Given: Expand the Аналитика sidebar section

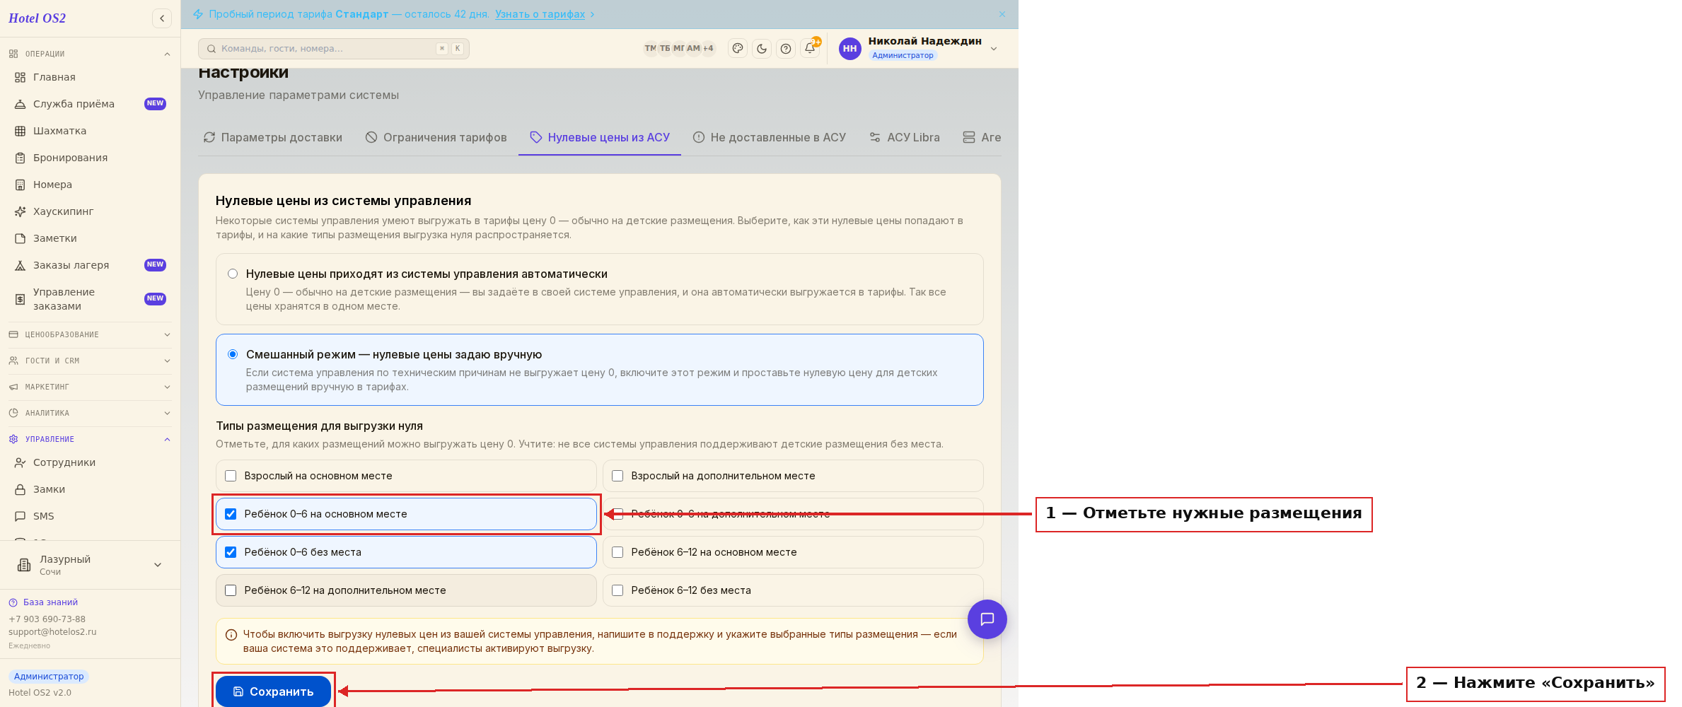Looking at the screenshot, I should pyautogui.click(x=90, y=413).
